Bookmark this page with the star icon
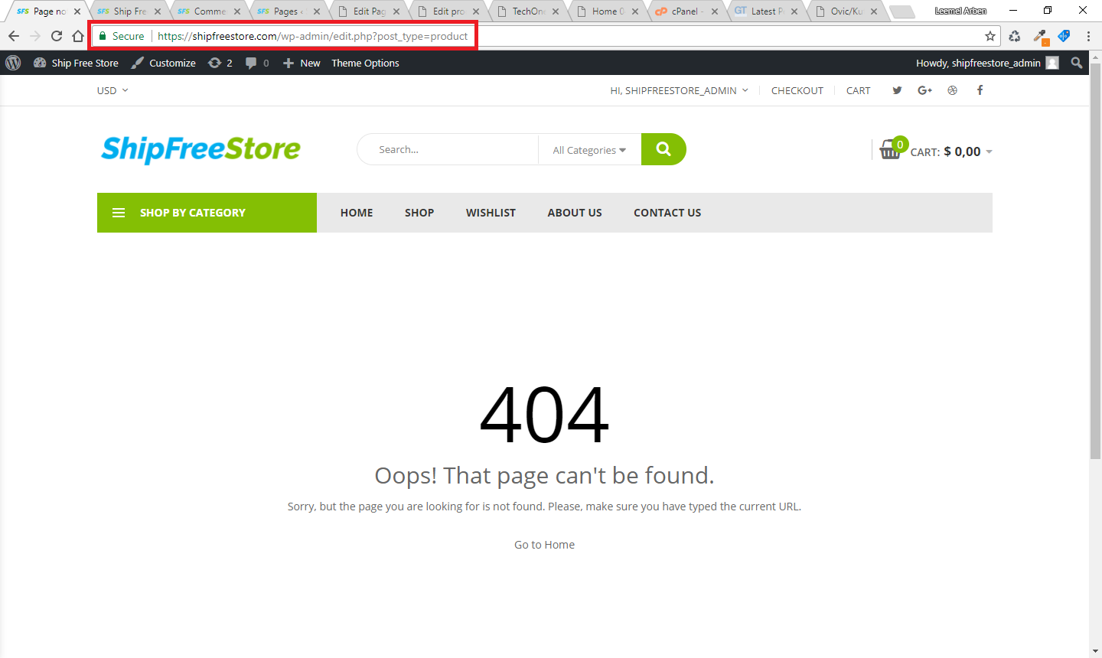1102x658 pixels. [x=990, y=36]
